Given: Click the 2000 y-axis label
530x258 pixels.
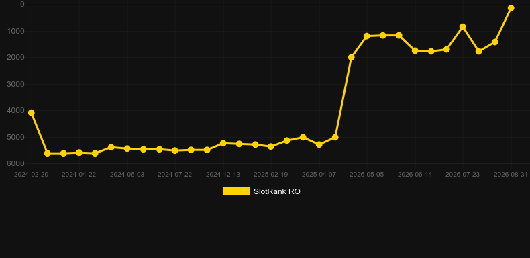Looking at the screenshot, I should 16,57.
